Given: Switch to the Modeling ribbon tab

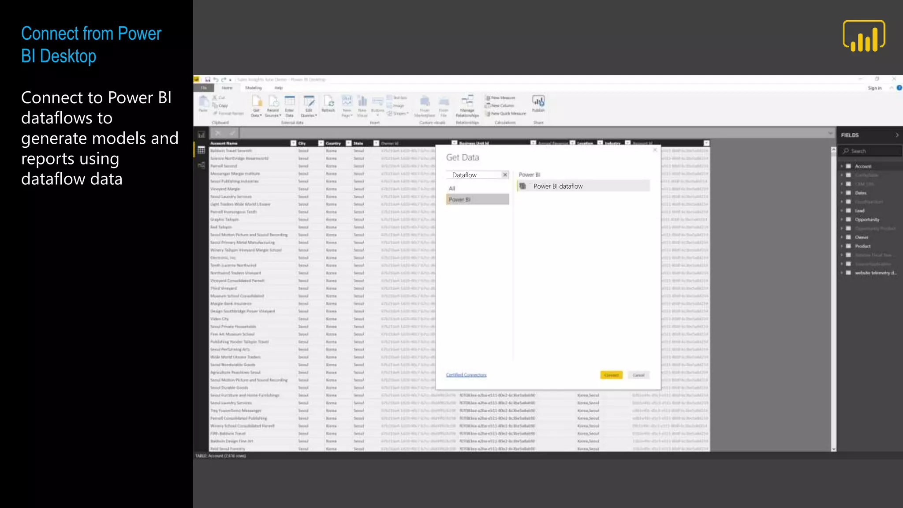Looking at the screenshot, I should point(253,88).
